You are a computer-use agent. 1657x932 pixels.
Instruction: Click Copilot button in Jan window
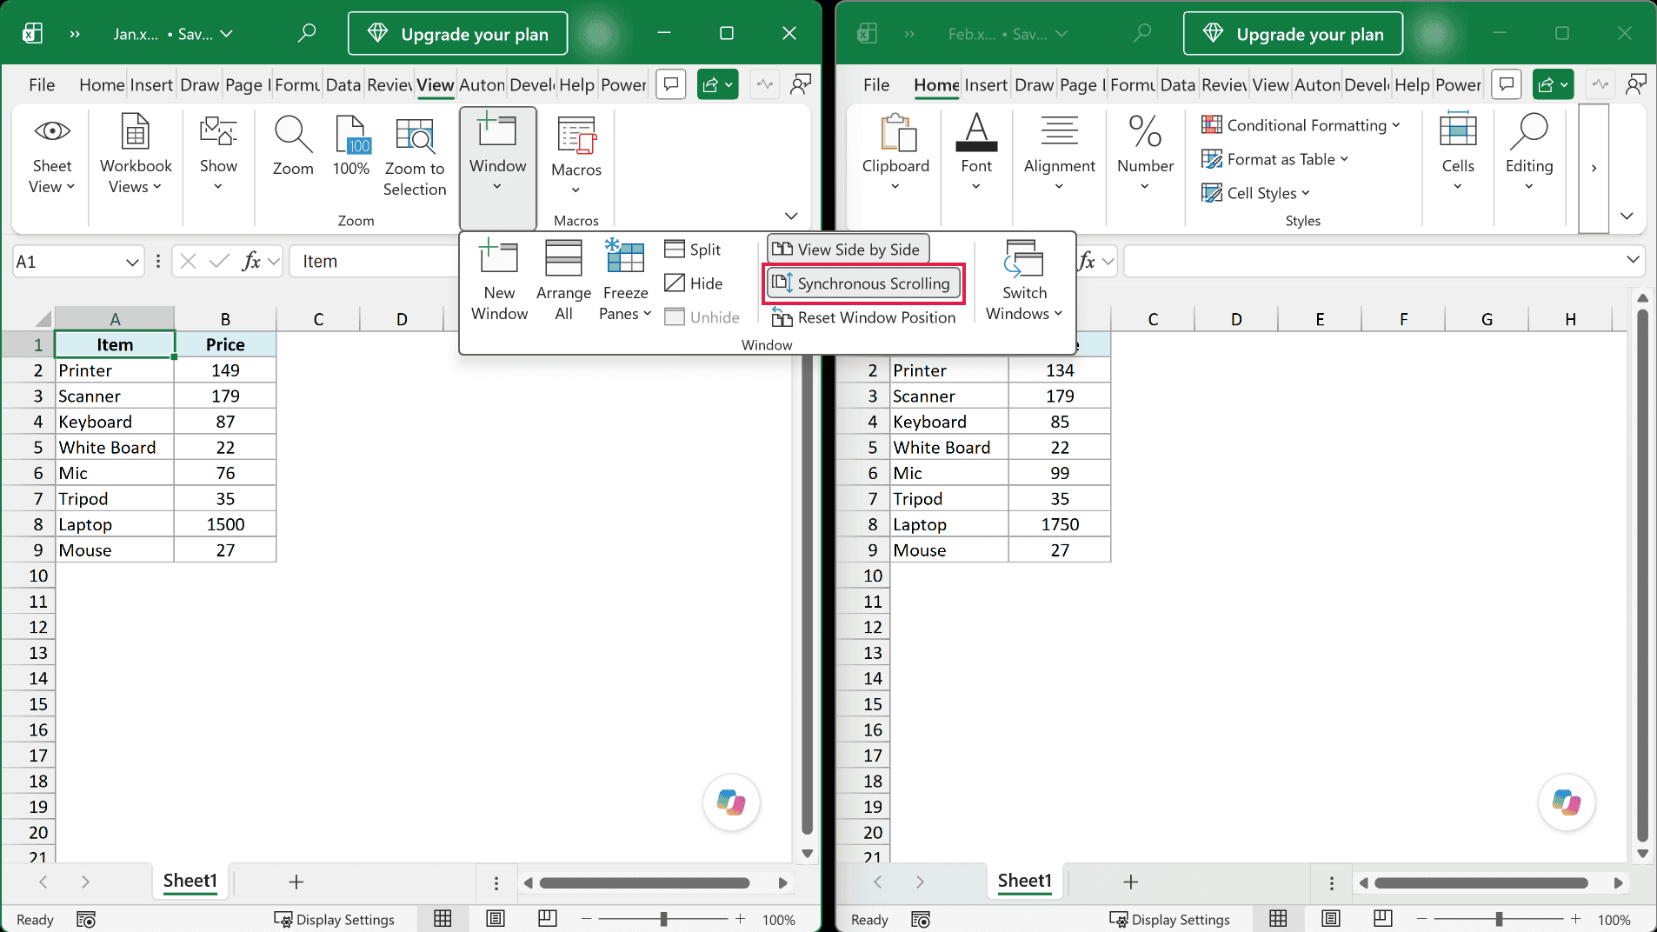pos(731,802)
